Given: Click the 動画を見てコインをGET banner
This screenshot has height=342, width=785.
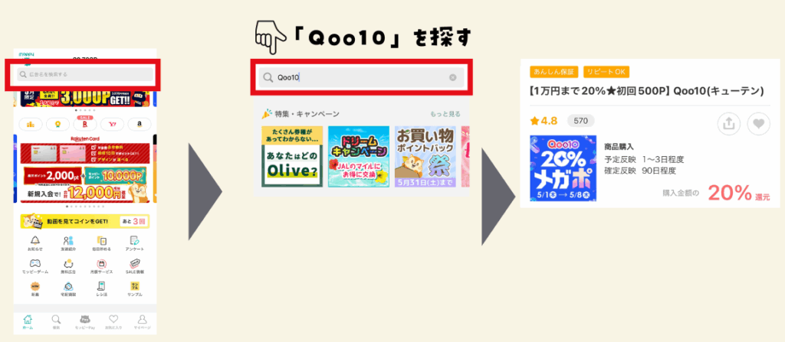Looking at the screenshot, I should pos(85,221).
